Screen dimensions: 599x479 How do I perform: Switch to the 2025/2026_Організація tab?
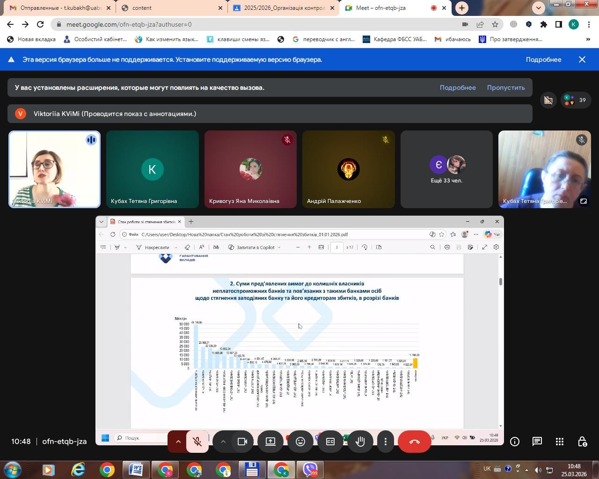coord(283,8)
